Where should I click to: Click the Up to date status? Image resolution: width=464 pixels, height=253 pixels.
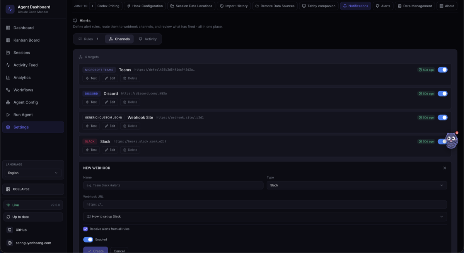[33, 217]
